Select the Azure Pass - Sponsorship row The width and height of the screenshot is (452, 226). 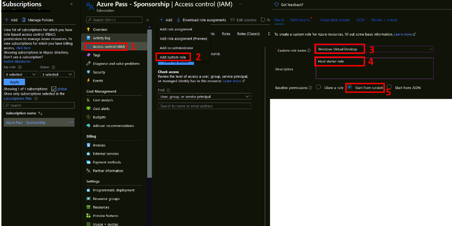coord(39,123)
